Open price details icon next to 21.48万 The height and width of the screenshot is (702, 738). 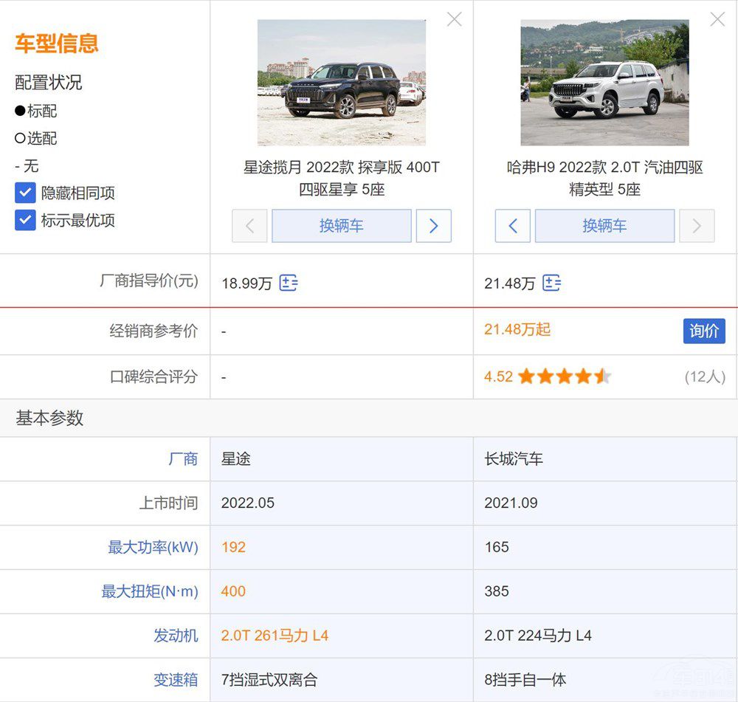point(551,283)
